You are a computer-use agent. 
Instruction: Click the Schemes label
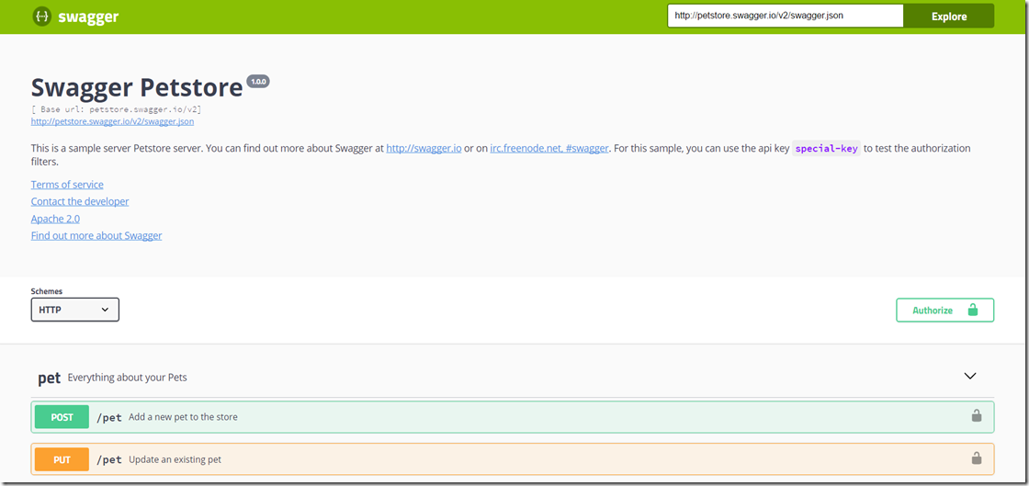(x=47, y=290)
